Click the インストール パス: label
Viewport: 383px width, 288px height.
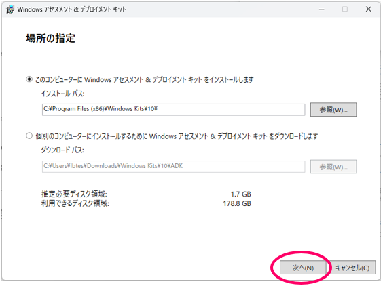(x=62, y=94)
